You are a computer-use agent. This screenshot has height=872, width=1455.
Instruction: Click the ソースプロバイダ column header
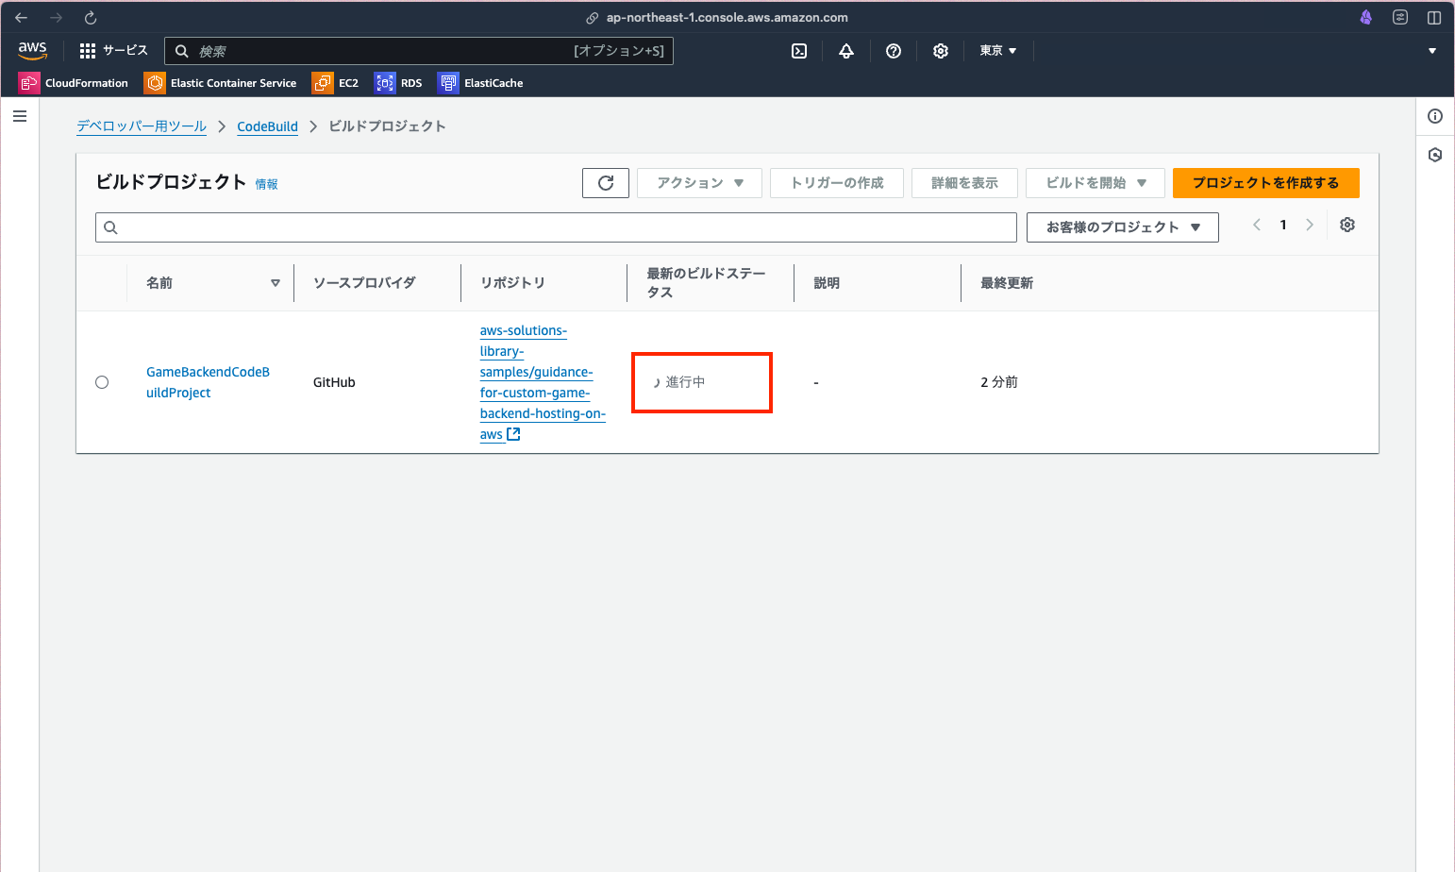[364, 283]
